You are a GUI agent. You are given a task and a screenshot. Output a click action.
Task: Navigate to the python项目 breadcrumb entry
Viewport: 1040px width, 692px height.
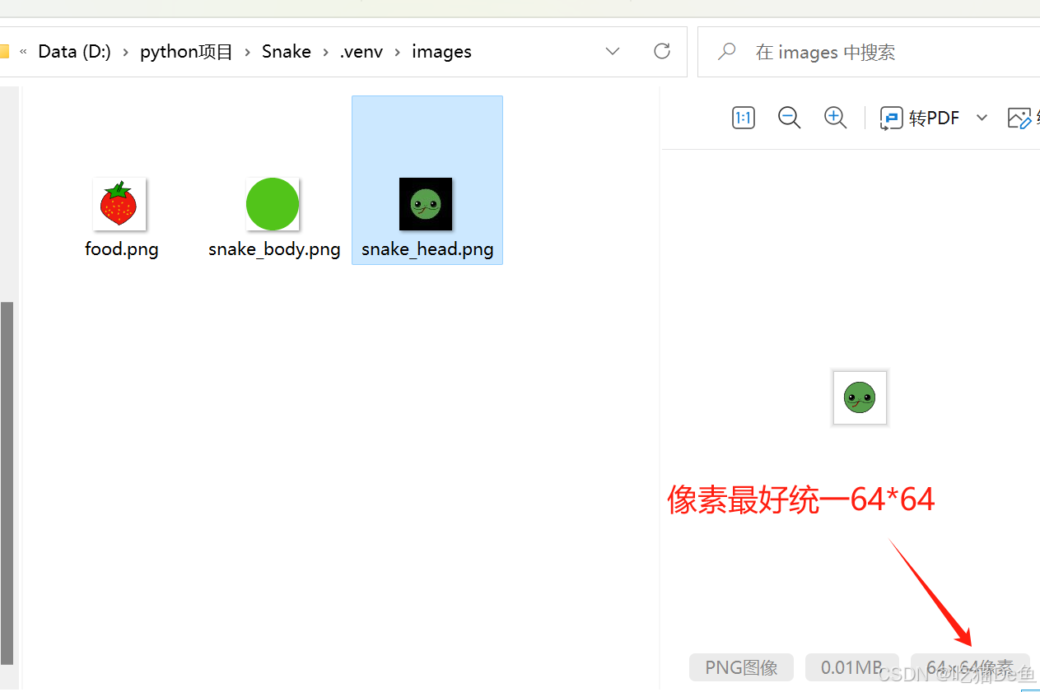pyautogui.click(x=186, y=51)
